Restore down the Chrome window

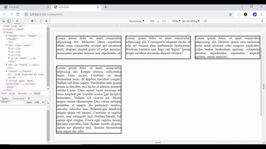(x=251, y=7)
